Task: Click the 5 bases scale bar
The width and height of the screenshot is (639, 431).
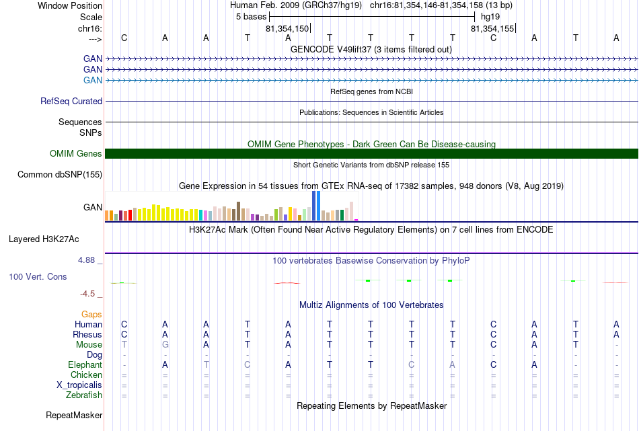Action: (372, 17)
